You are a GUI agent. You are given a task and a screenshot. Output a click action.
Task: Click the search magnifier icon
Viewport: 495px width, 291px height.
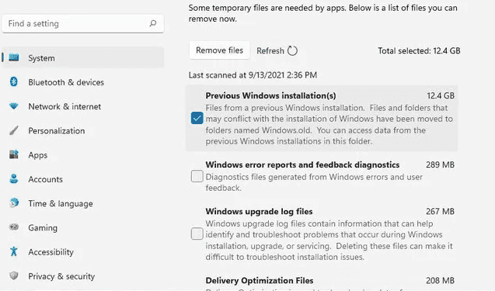tap(153, 23)
